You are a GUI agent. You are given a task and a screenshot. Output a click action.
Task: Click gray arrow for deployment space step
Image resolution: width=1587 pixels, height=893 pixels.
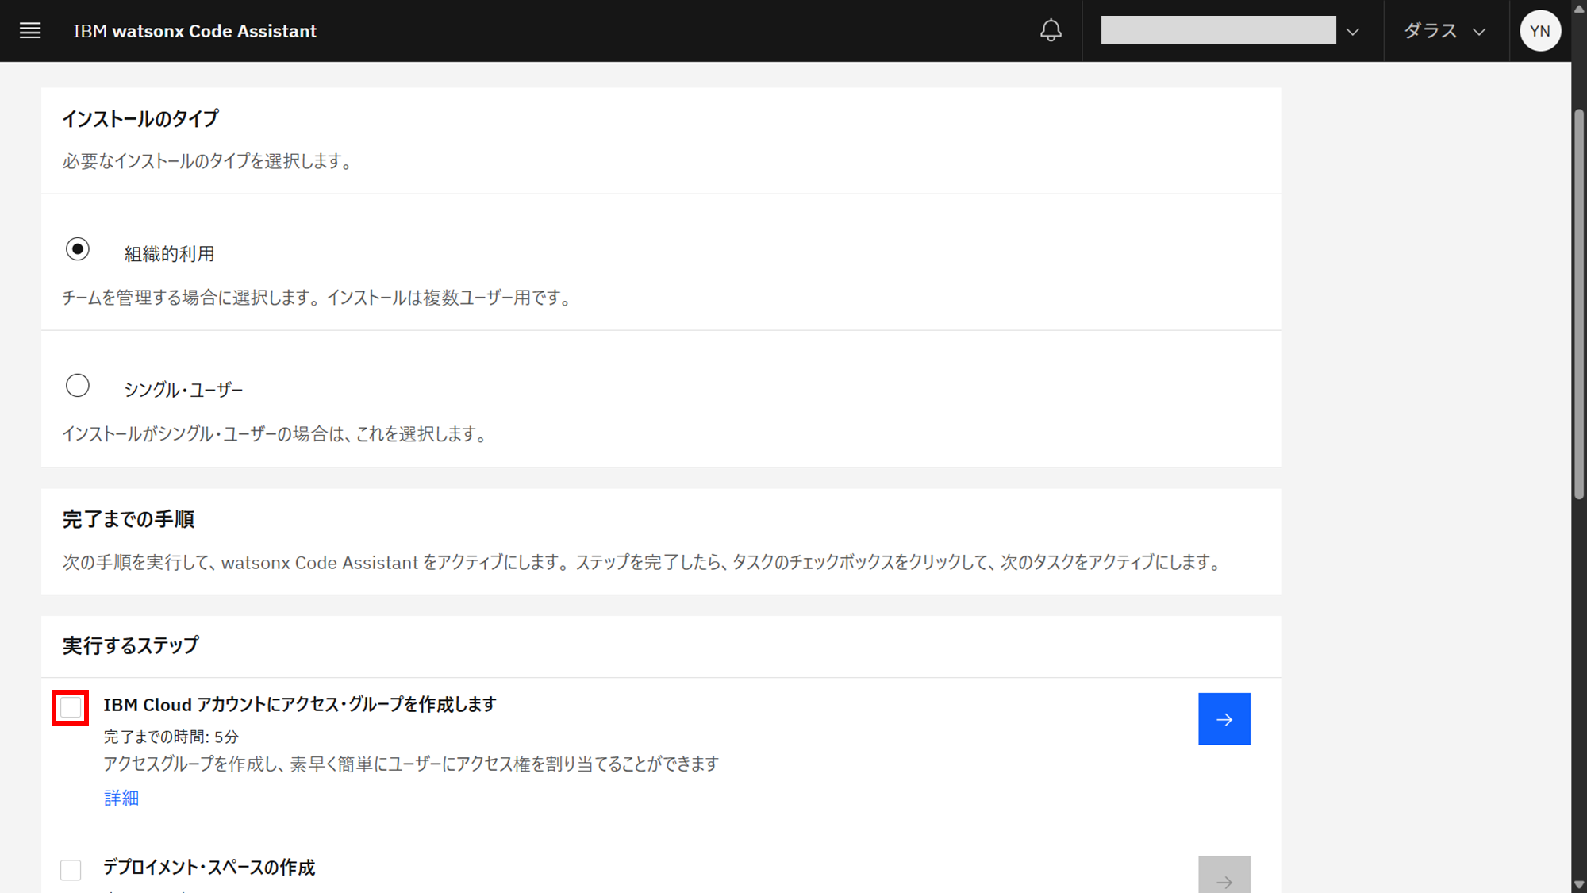[1224, 876]
